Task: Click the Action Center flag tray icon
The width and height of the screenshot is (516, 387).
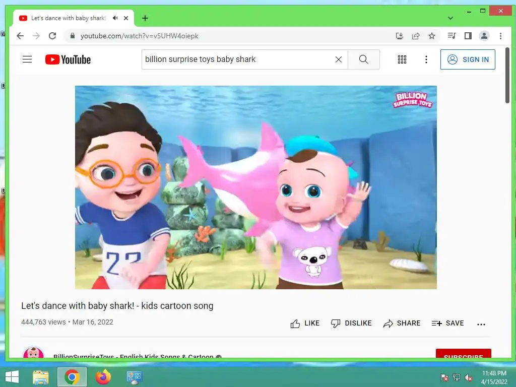Action: (x=444, y=377)
